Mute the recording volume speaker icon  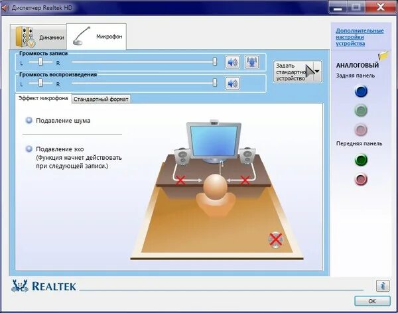coord(232,62)
